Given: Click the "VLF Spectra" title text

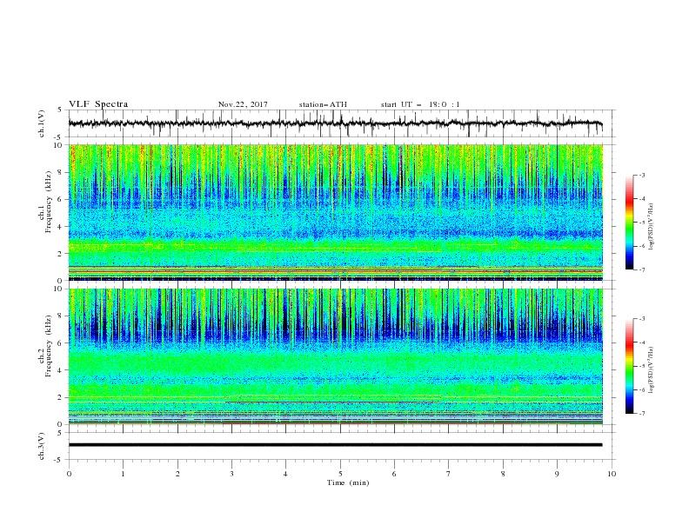Looking at the screenshot, I should tap(98, 104).
